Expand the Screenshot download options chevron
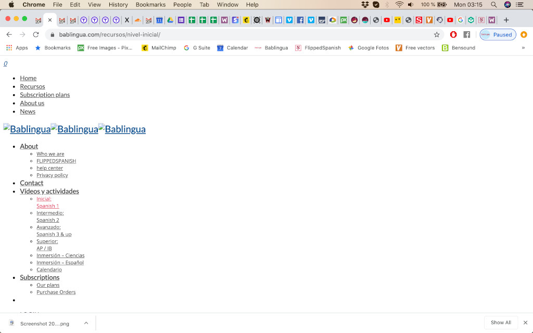This screenshot has width=533, height=333. pos(86,323)
